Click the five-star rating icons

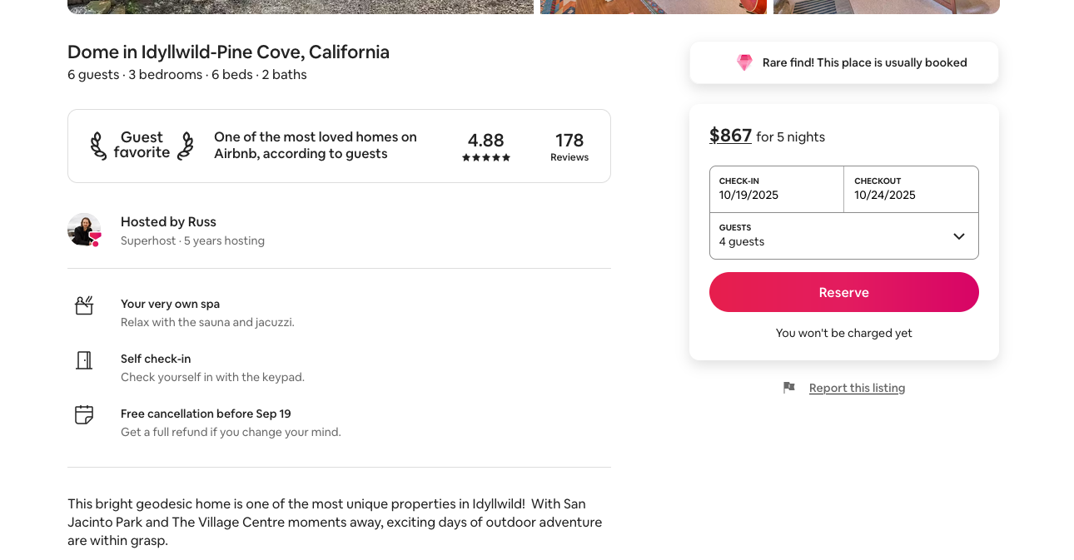coord(486,157)
